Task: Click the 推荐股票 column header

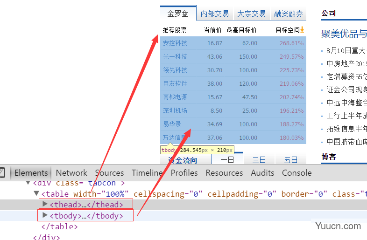Action: 175,30
